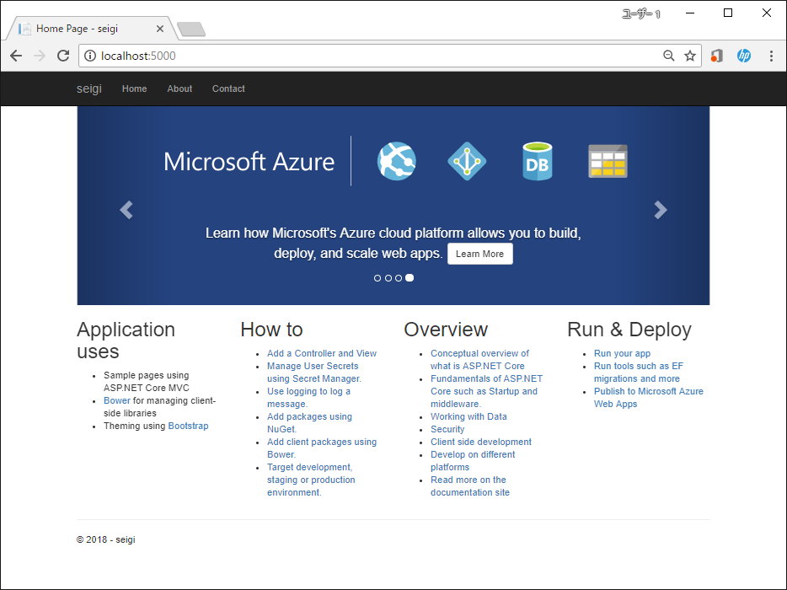Go to previous carousel slide

coord(126,210)
